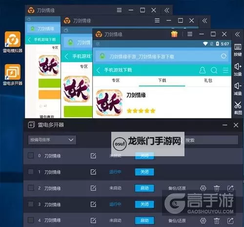
Task: Check the checkbox for instance 3 刀剑情缘
Action: pos(31,204)
